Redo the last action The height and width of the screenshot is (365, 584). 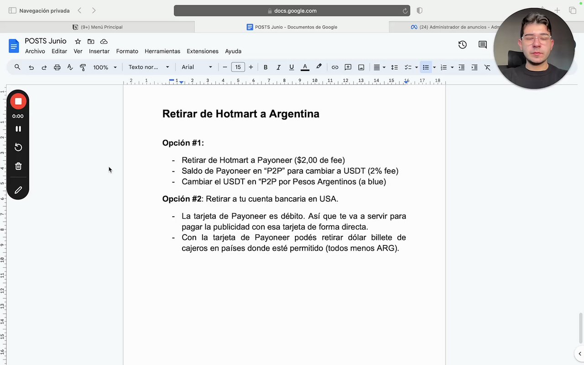(44, 67)
